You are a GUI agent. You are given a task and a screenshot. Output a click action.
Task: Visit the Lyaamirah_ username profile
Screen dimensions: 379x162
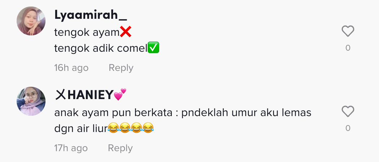[x=91, y=15]
